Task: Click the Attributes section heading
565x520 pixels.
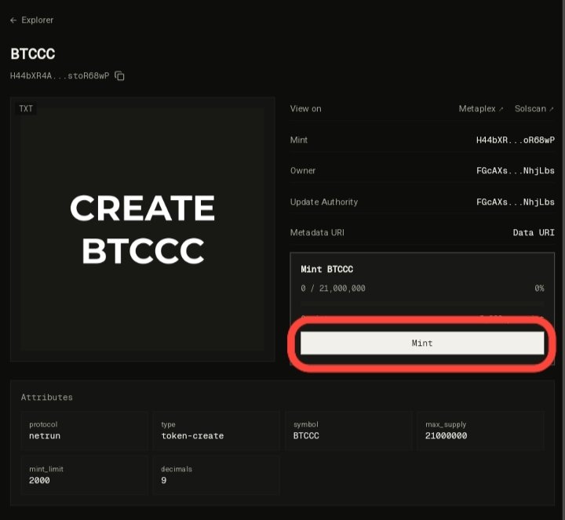Action: pyautogui.click(x=47, y=398)
